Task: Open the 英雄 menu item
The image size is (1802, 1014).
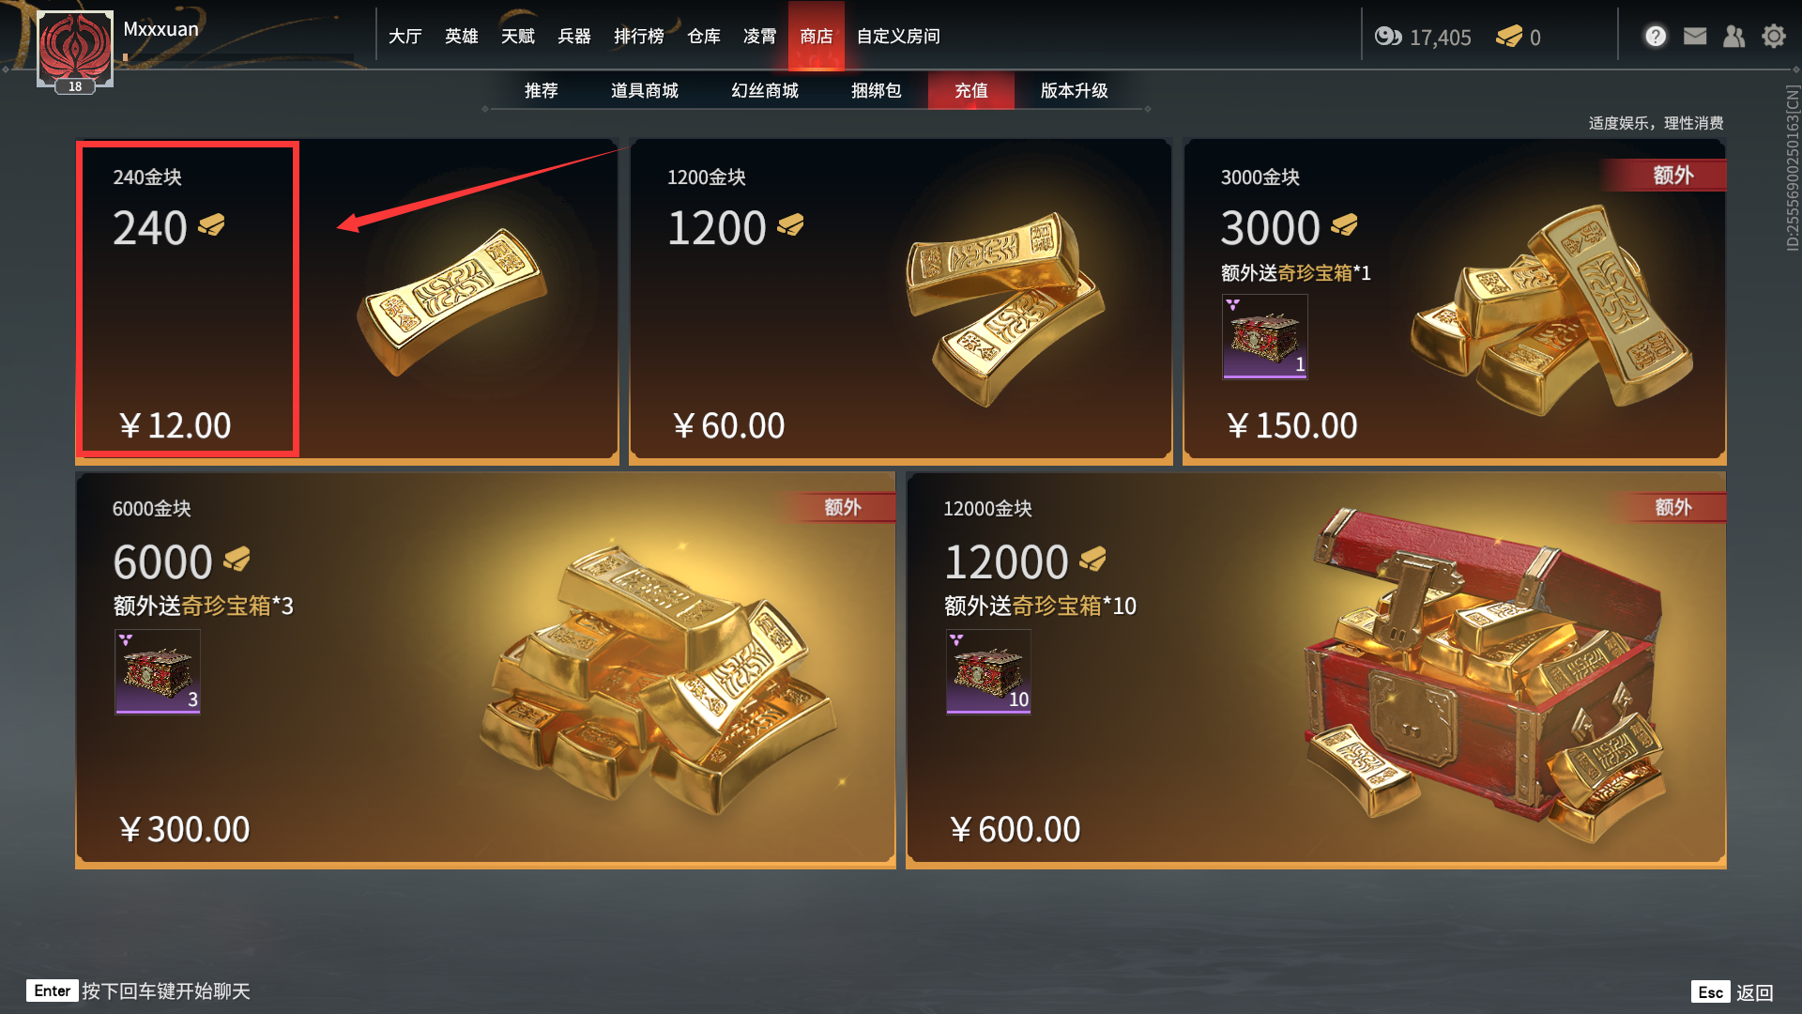Action: pyautogui.click(x=462, y=36)
